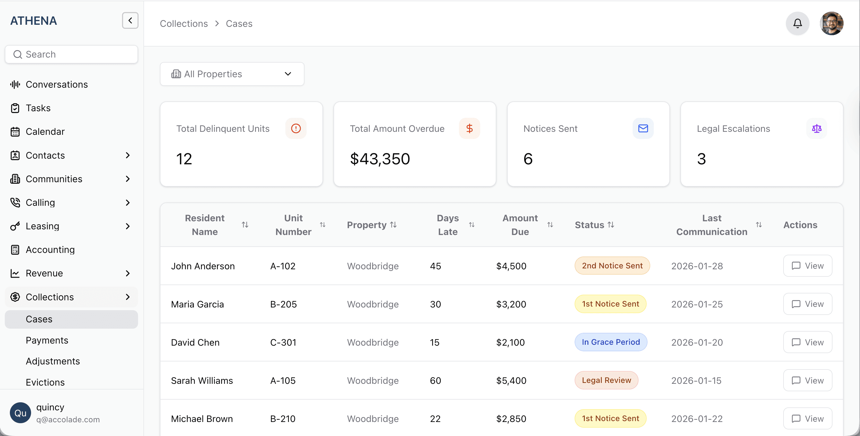Click the dollar icon on Total Amount Overdue
The image size is (860, 436).
tap(469, 128)
